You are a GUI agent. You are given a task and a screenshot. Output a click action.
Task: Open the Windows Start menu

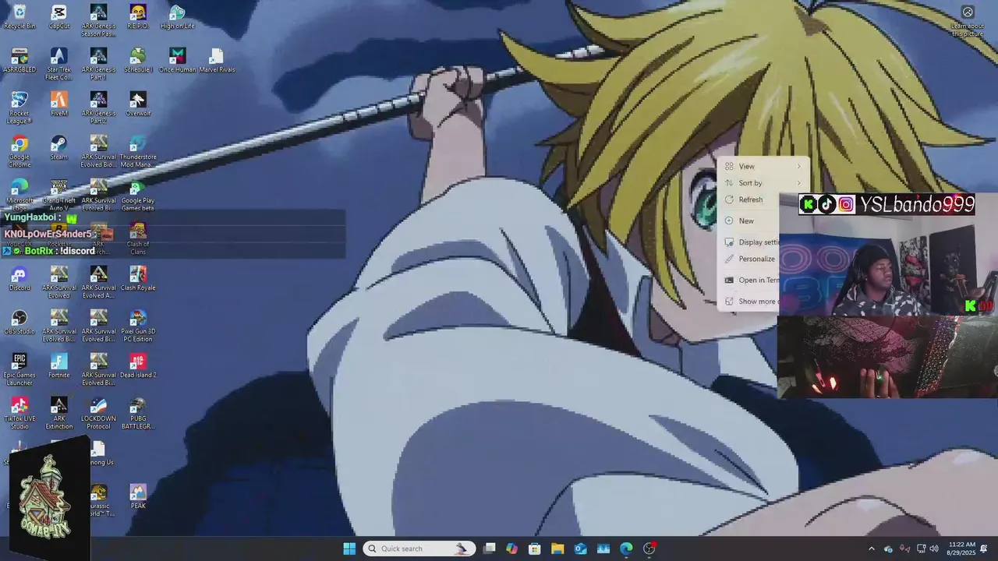pyautogui.click(x=349, y=549)
